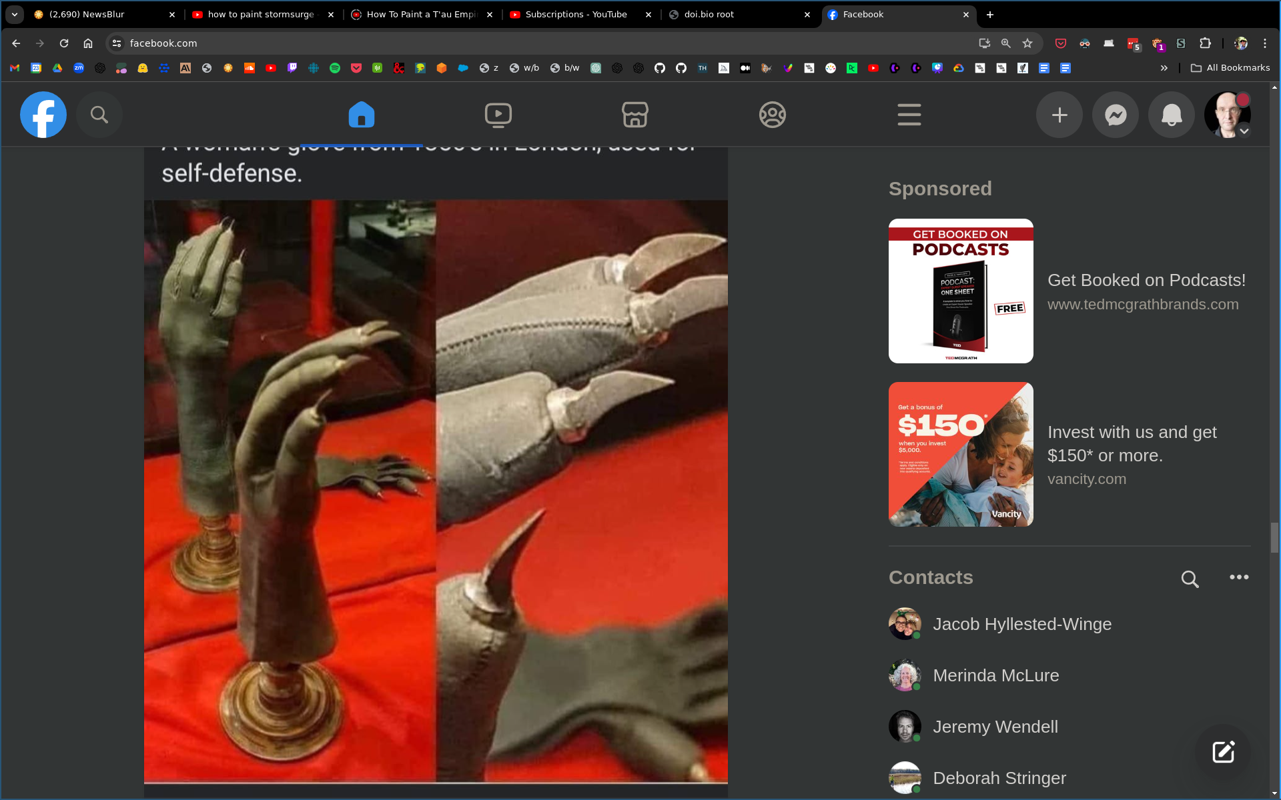Screen dimensions: 1281x800
Task: Open Twitch bookmark
Action: (x=292, y=68)
